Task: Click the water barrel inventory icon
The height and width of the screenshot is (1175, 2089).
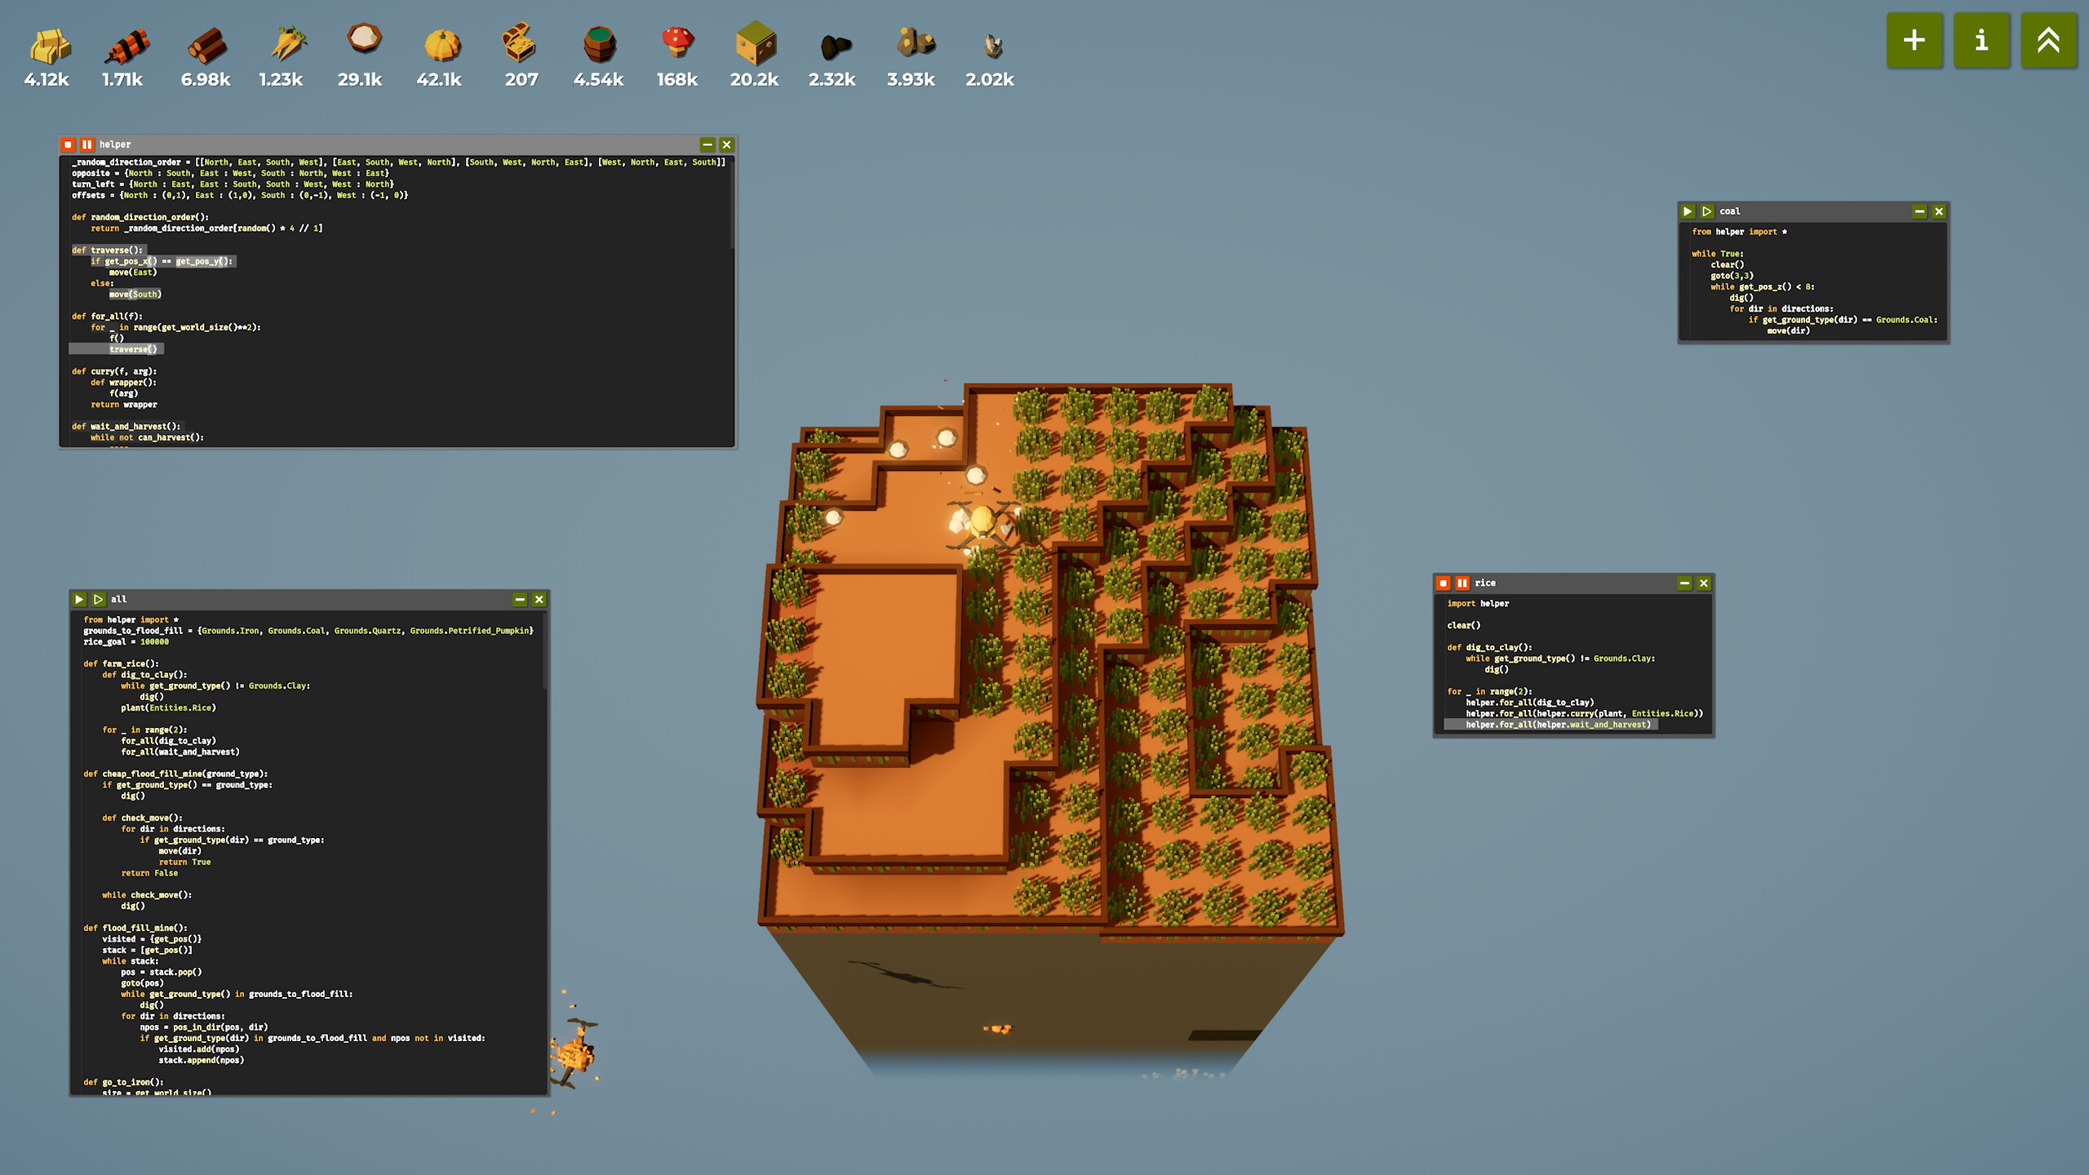Action: point(600,44)
